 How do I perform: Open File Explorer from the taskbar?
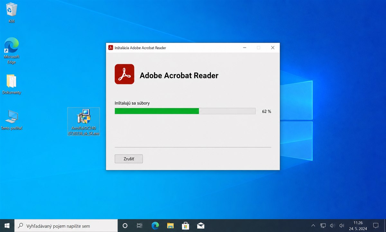point(170,226)
